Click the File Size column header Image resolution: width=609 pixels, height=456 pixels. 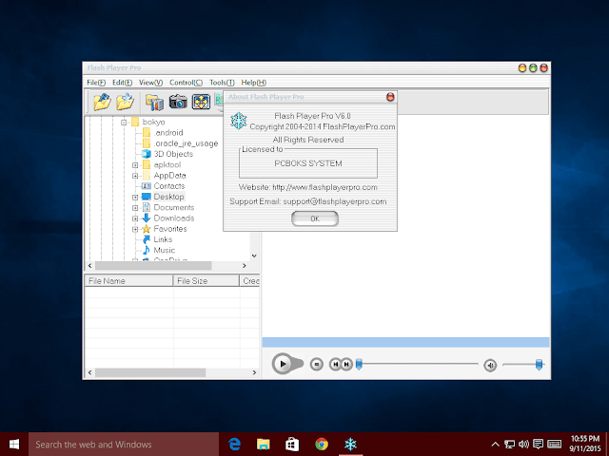[x=206, y=281]
